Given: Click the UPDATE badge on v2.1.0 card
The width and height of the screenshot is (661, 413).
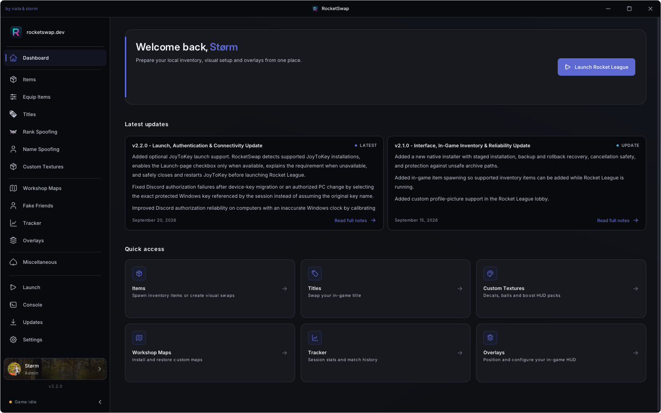Looking at the screenshot, I should click(628, 145).
